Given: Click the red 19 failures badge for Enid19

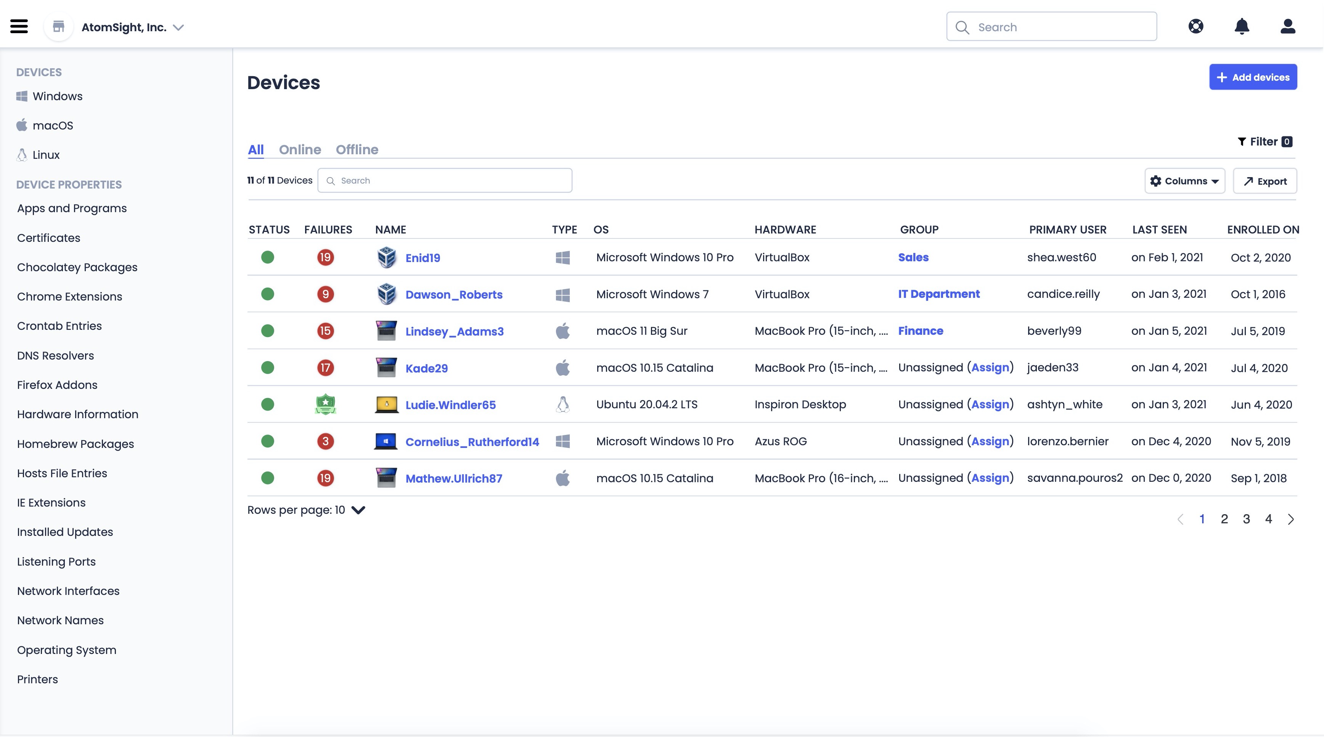Looking at the screenshot, I should (x=325, y=257).
